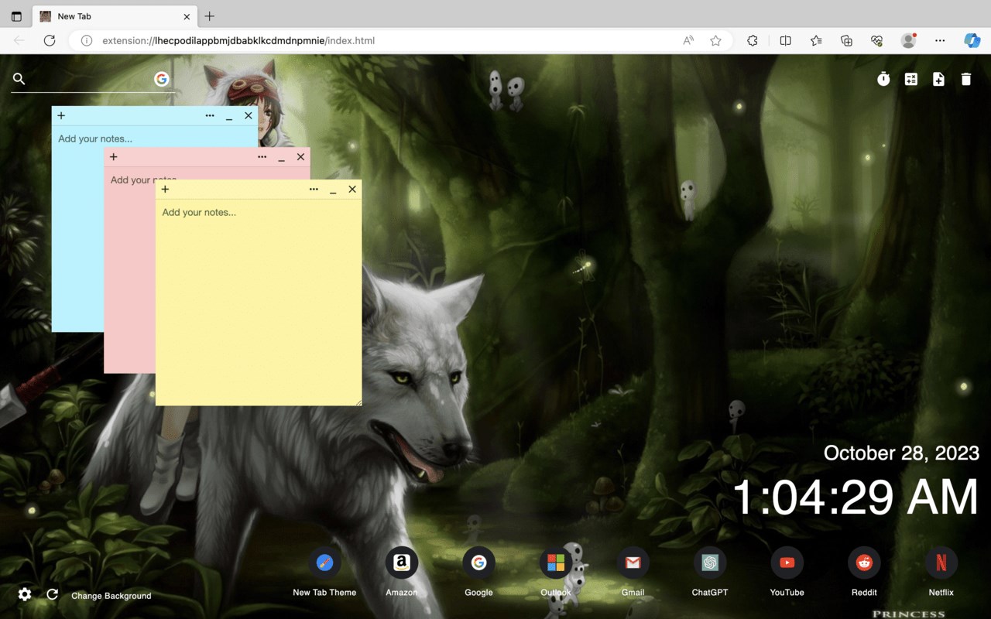Open the browser Settings and more menu

(x=940, y=40)
